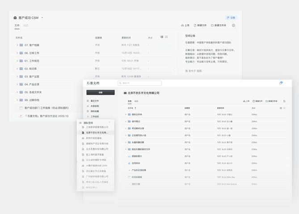This screenshot has width=299, height=214.
Task: Open 我的收藏 in the sidebar
Action: click(x=95, y=111)
